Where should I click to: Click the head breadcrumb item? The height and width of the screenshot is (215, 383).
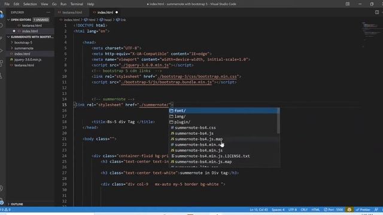(x=108, y=20)
